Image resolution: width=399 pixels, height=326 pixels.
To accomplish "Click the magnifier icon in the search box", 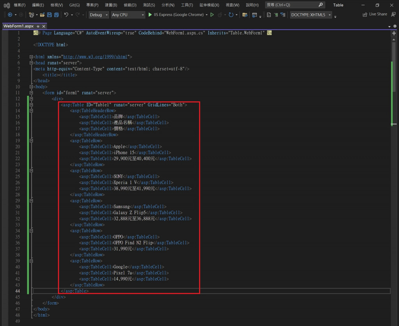I will 321,5.
